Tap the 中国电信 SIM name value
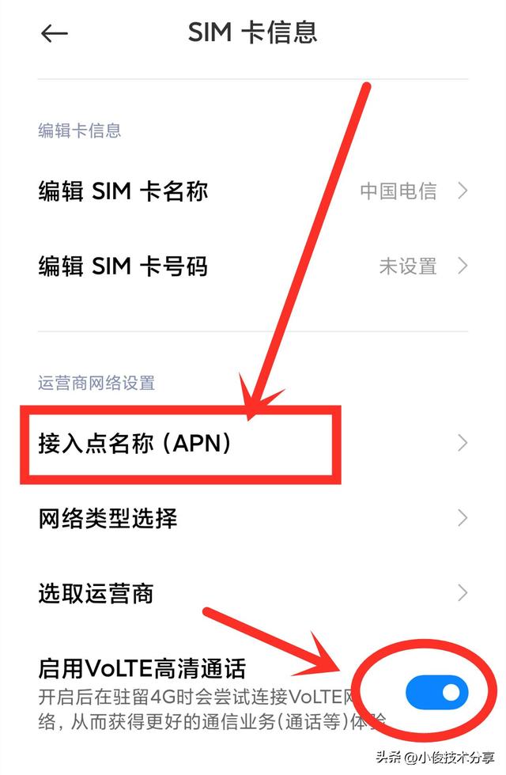506x775 pixels. (398, 191)
